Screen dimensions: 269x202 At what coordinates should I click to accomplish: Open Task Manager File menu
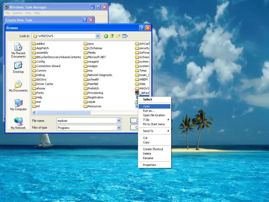click(x=7, y=13)
